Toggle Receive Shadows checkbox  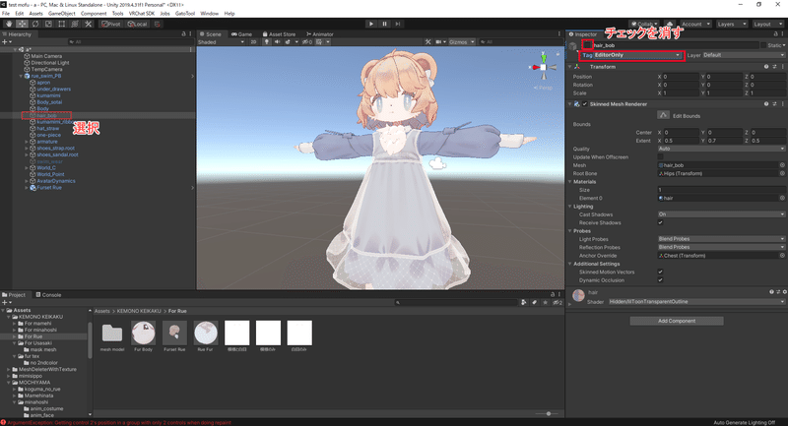[x=660, y=222]
